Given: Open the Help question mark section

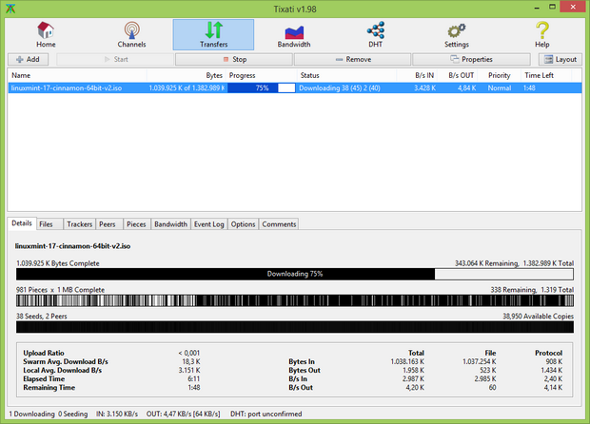Looking at the screenshot, I should pyautogui.click(x=542, y=34).
